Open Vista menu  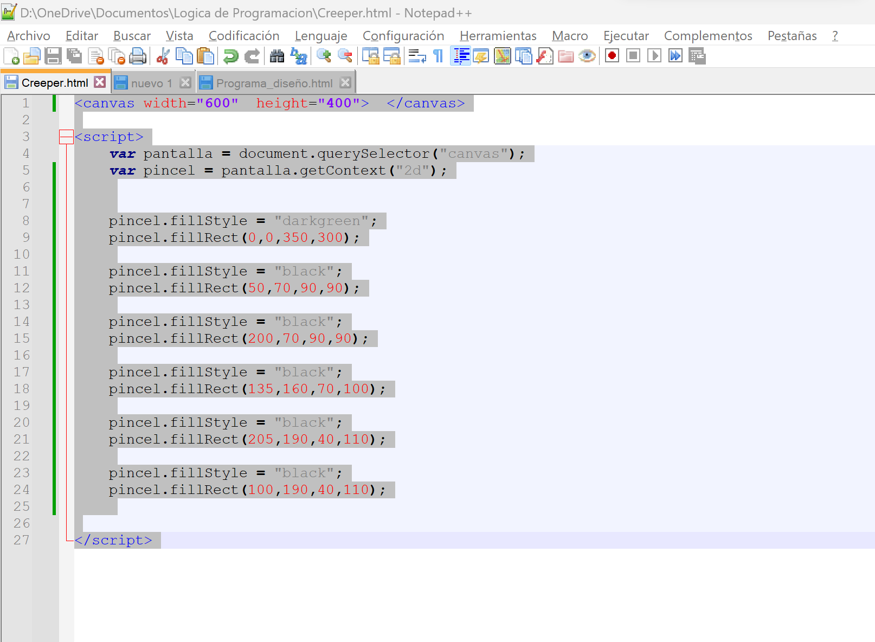pyautogui.click(x=179, y=36)
